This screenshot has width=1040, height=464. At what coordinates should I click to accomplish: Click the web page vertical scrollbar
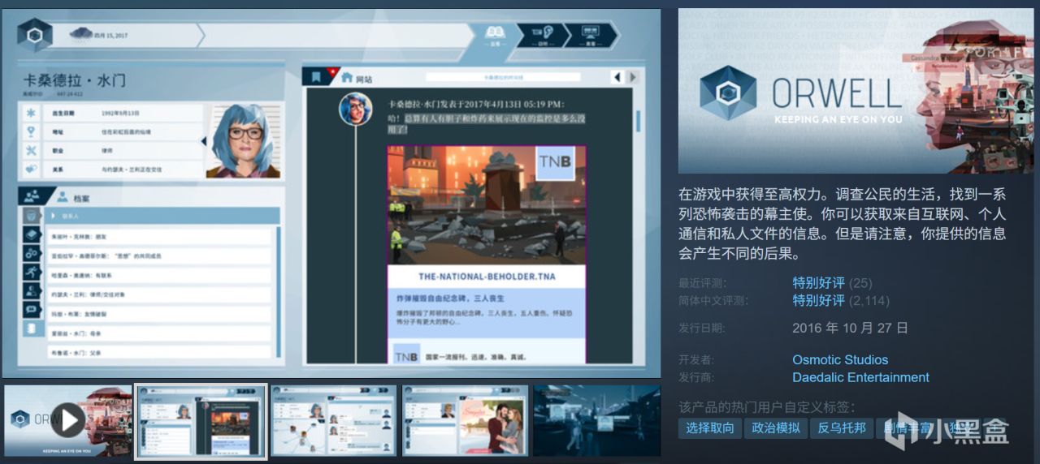(x=638, y=120)
